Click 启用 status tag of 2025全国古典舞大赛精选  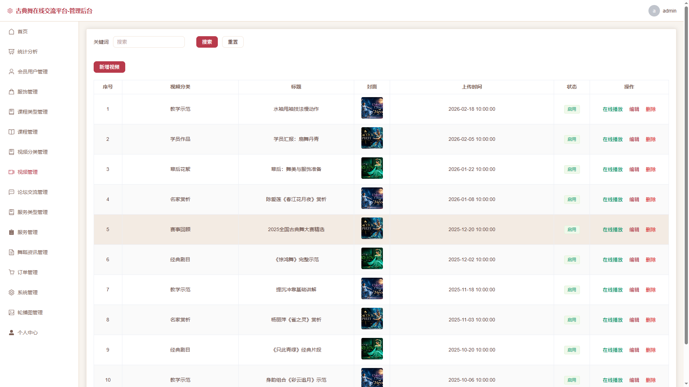572,230
